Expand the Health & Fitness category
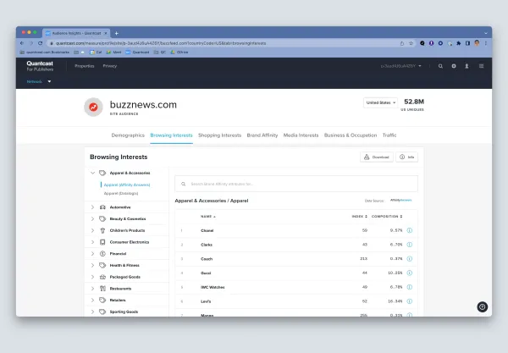508x353 pixels. pyautogui.click(x=92, y=265)
